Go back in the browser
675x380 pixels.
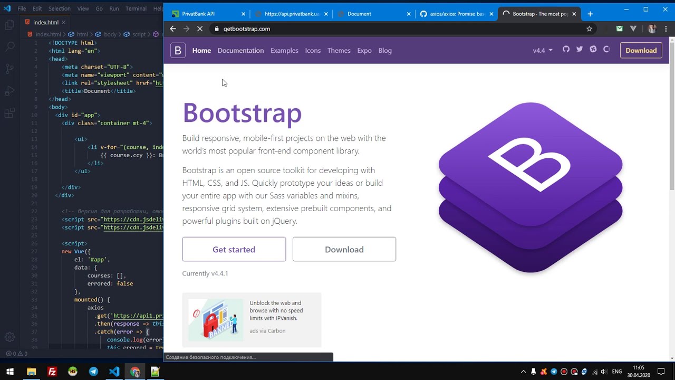click(x=172, y=28)
